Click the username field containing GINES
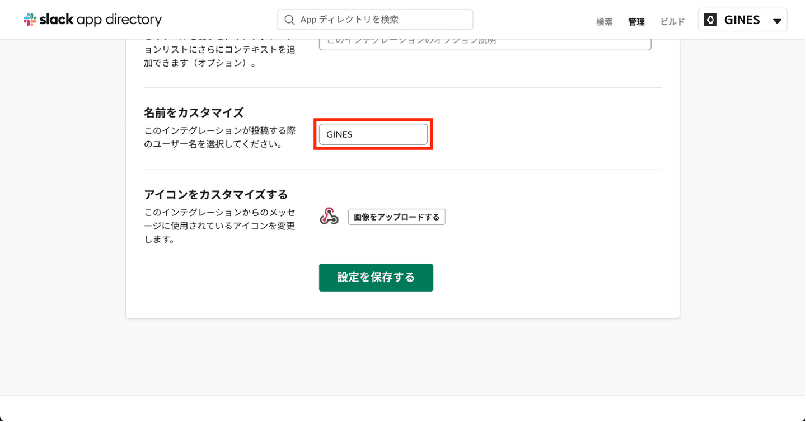 pyautogui.click(x=373, y=134)
